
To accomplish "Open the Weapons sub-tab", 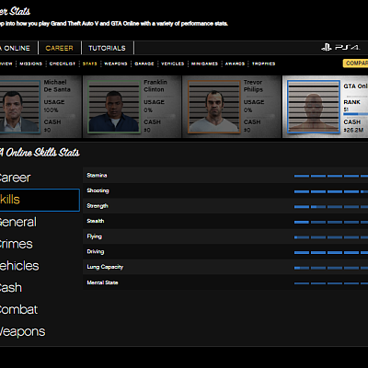I will coord(116,63).
